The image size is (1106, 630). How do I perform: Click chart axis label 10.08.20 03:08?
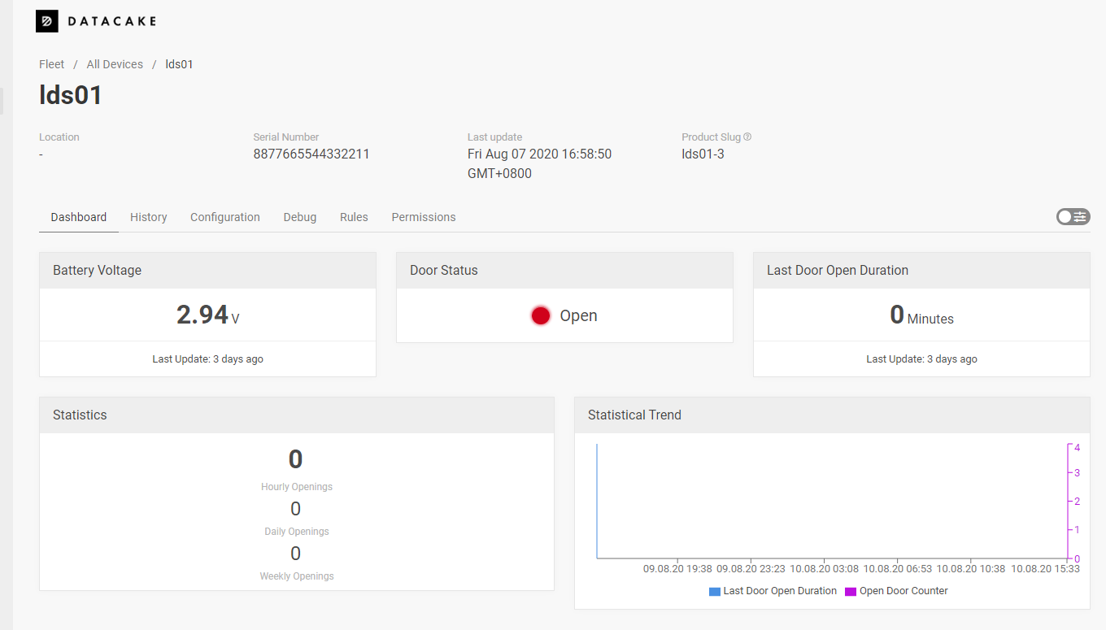[825, 569]
